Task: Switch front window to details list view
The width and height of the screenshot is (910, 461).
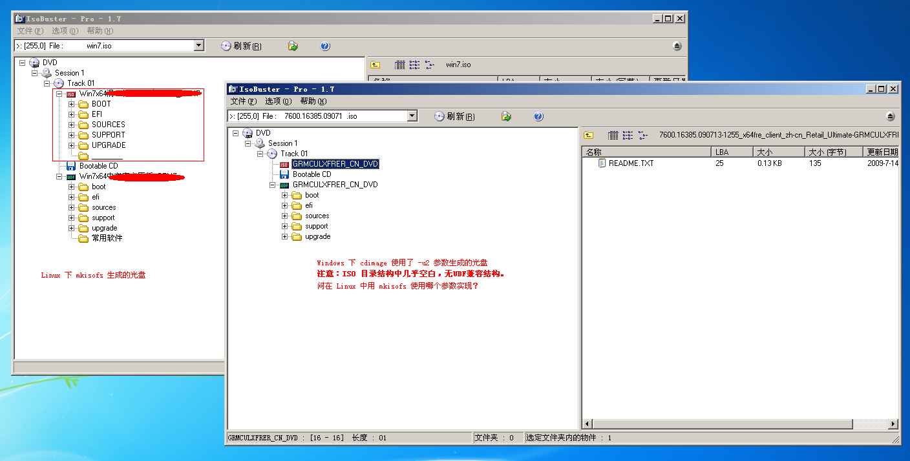Action: click(x=613, y=135)
